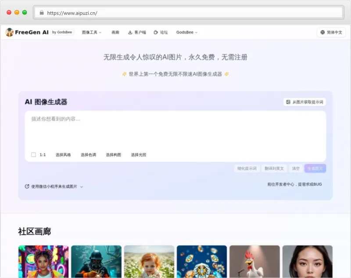This screenshot has height=278, width=351.
Task: Click the globe icon for language
Action: point(322,32)
